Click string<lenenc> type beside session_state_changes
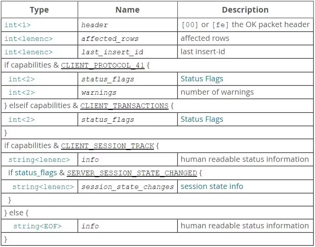Image resolution: width=315 pixels, height=247 pixels. (x=43, y=187)
